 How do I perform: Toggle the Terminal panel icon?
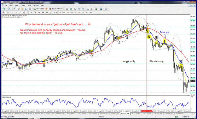(26, 9)
